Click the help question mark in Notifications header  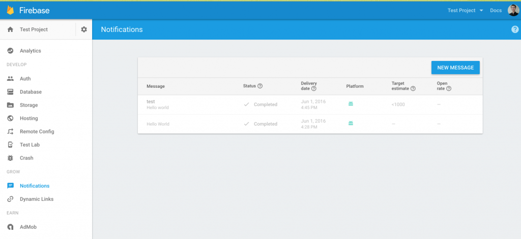(x=514, y=29)
